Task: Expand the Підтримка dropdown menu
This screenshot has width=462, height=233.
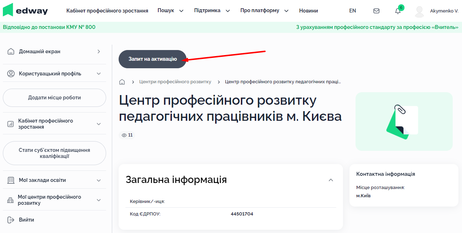Action: tap(212, 11)
